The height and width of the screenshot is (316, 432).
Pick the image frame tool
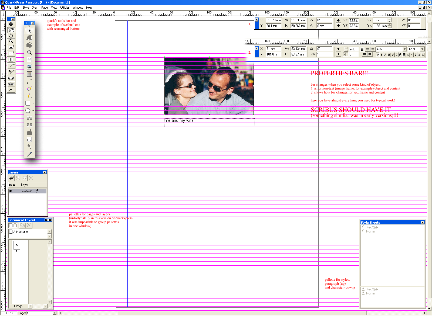pyautogui.click(x=29, y=67)
